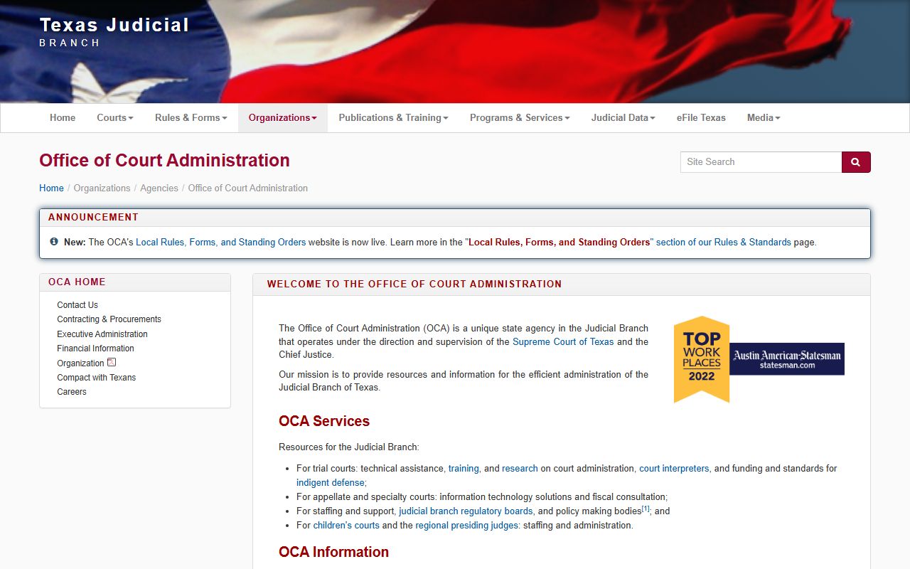Image resolution: width=910 pixels, height=569 pixels.
Task: Click the Home breadcrumb link
Action: [x=51, y=188]
